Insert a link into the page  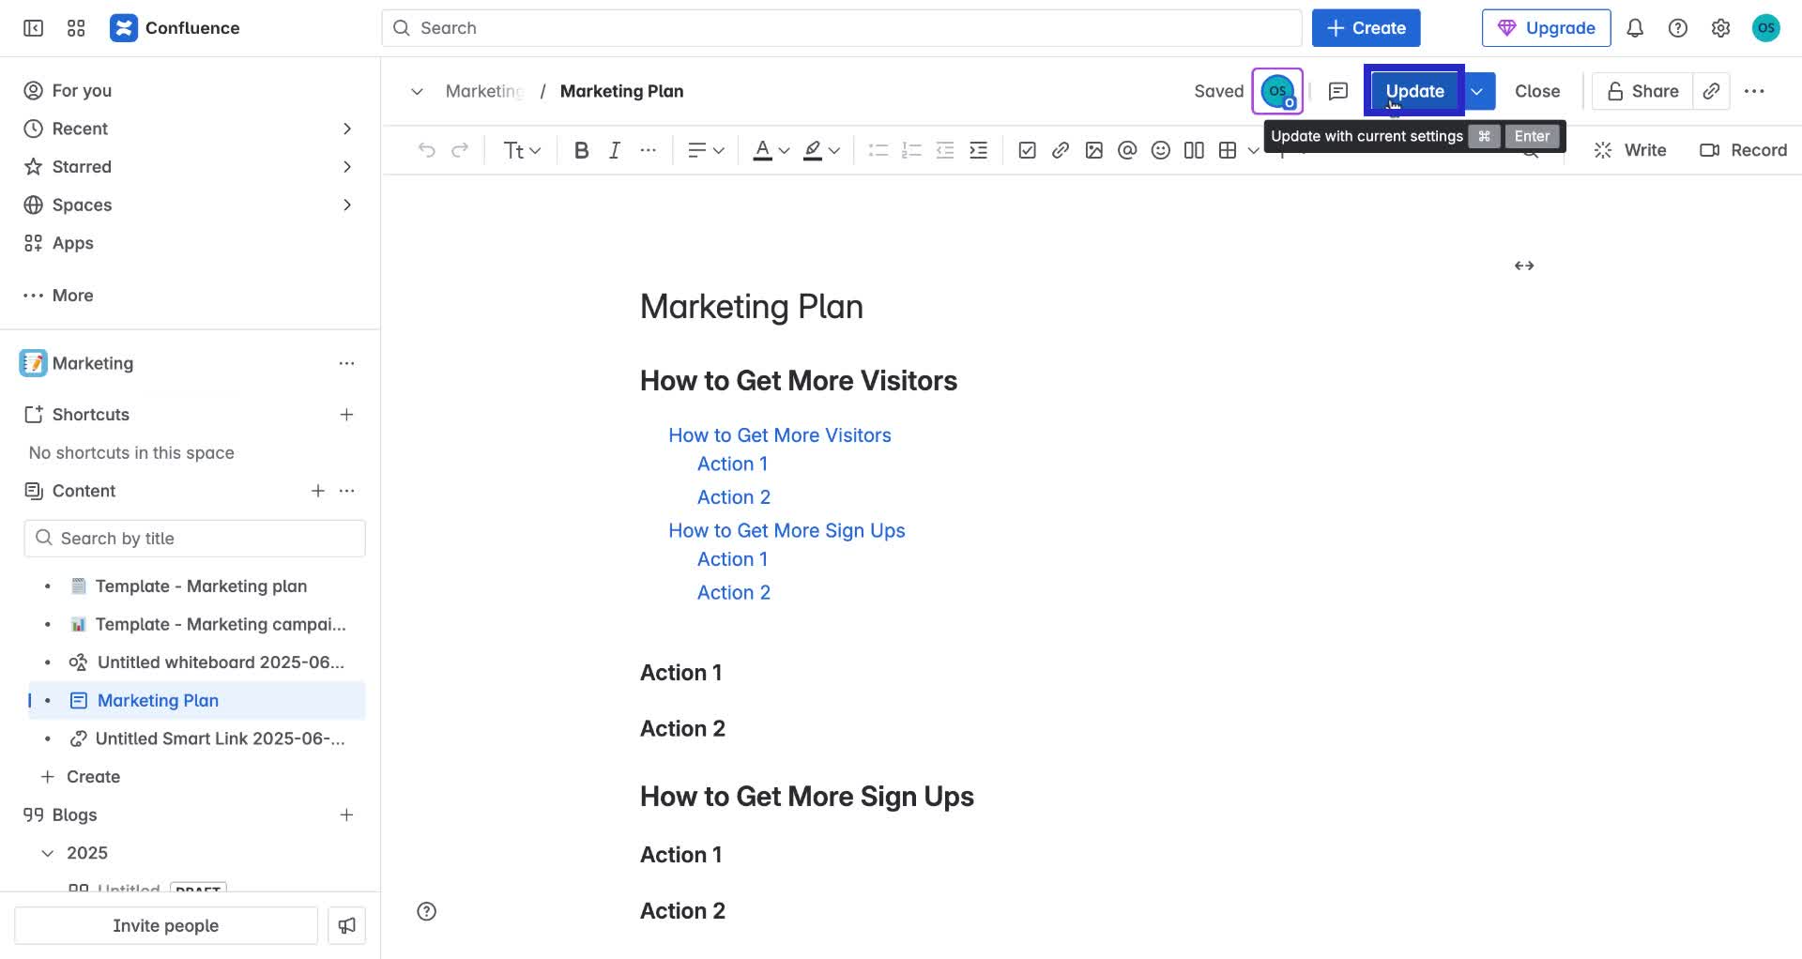(1061, 149)
